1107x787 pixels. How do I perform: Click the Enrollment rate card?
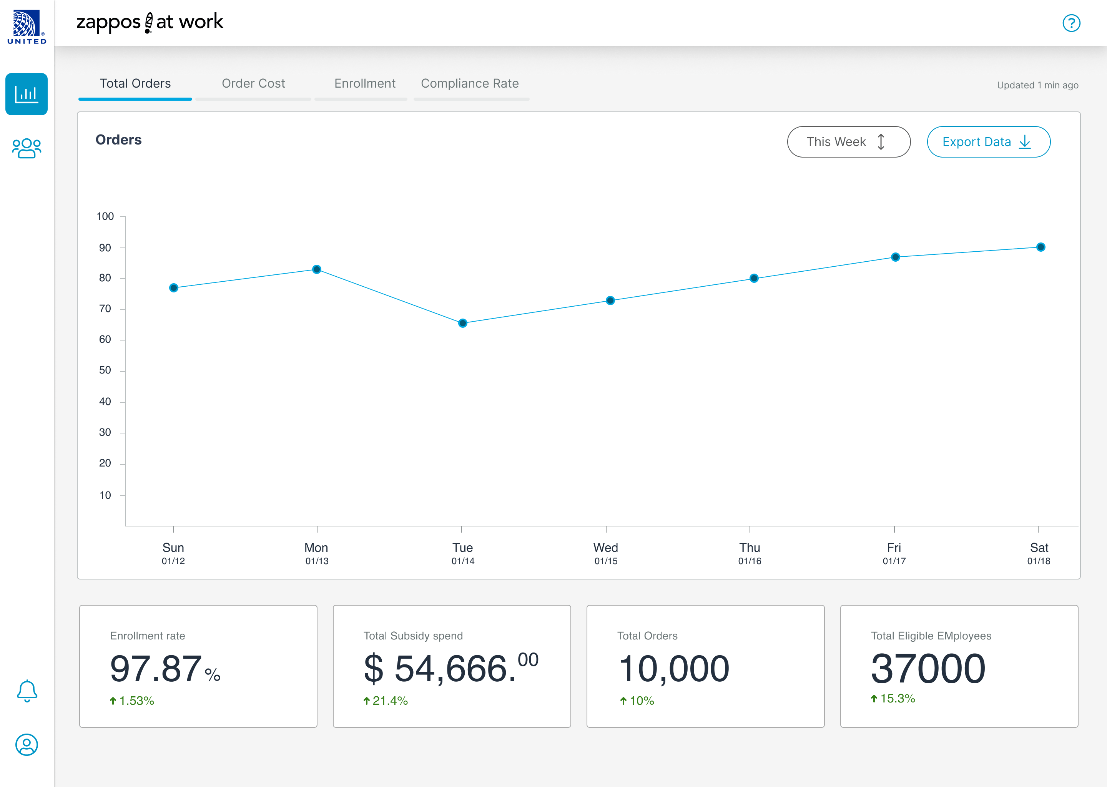click(198, 666)
